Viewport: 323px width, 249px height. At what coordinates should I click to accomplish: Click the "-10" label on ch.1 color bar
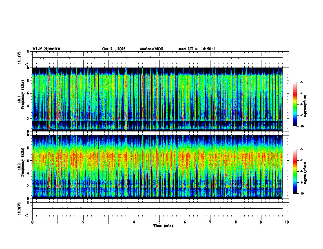point(301,127)
